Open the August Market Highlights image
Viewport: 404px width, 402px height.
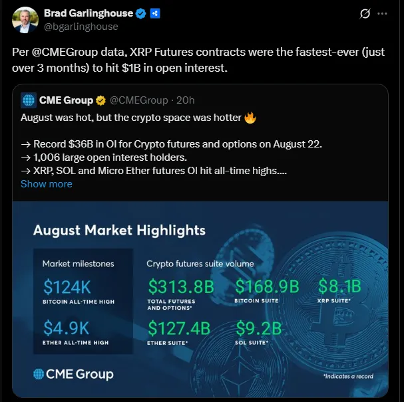click(200, 300)
